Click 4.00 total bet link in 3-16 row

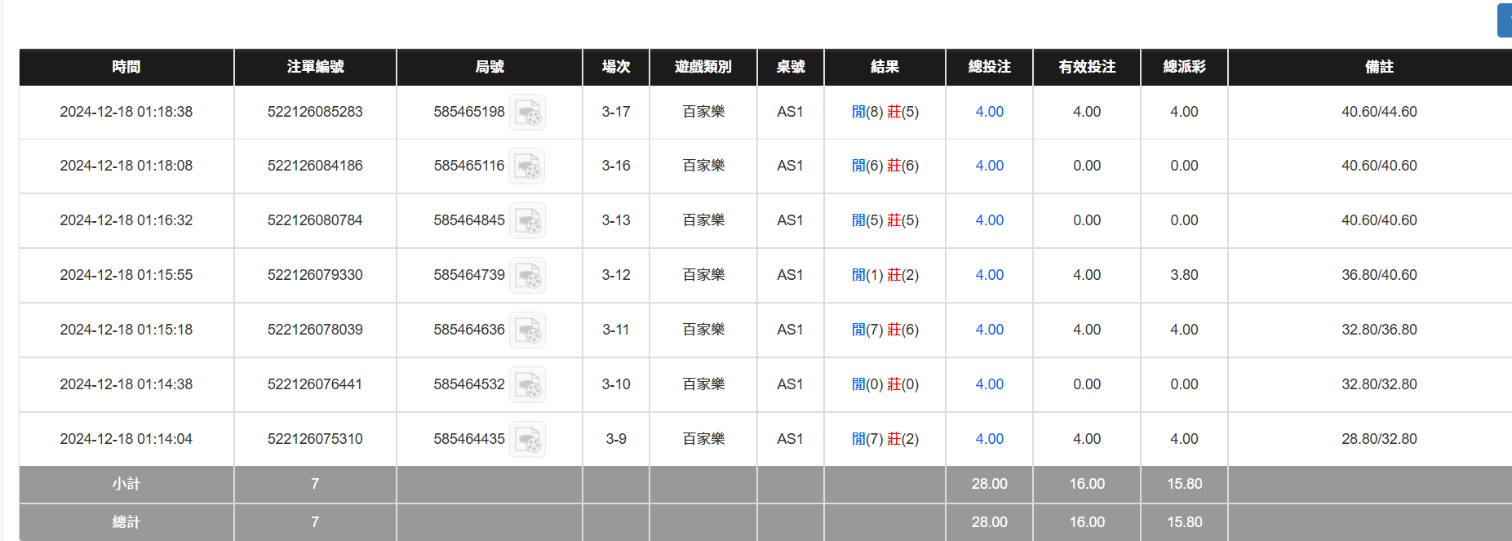pyautogui.click(x=989, y=166)
